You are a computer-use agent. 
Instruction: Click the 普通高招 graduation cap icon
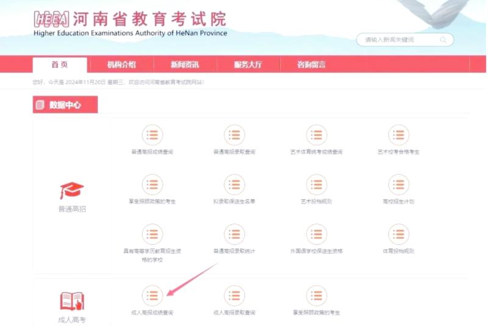tap(72, 191)
